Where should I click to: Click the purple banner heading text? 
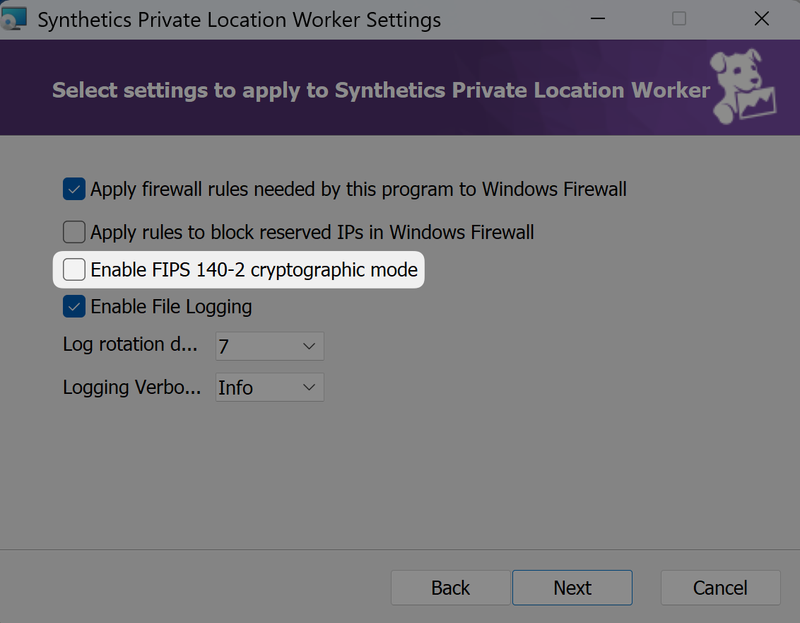381,91
